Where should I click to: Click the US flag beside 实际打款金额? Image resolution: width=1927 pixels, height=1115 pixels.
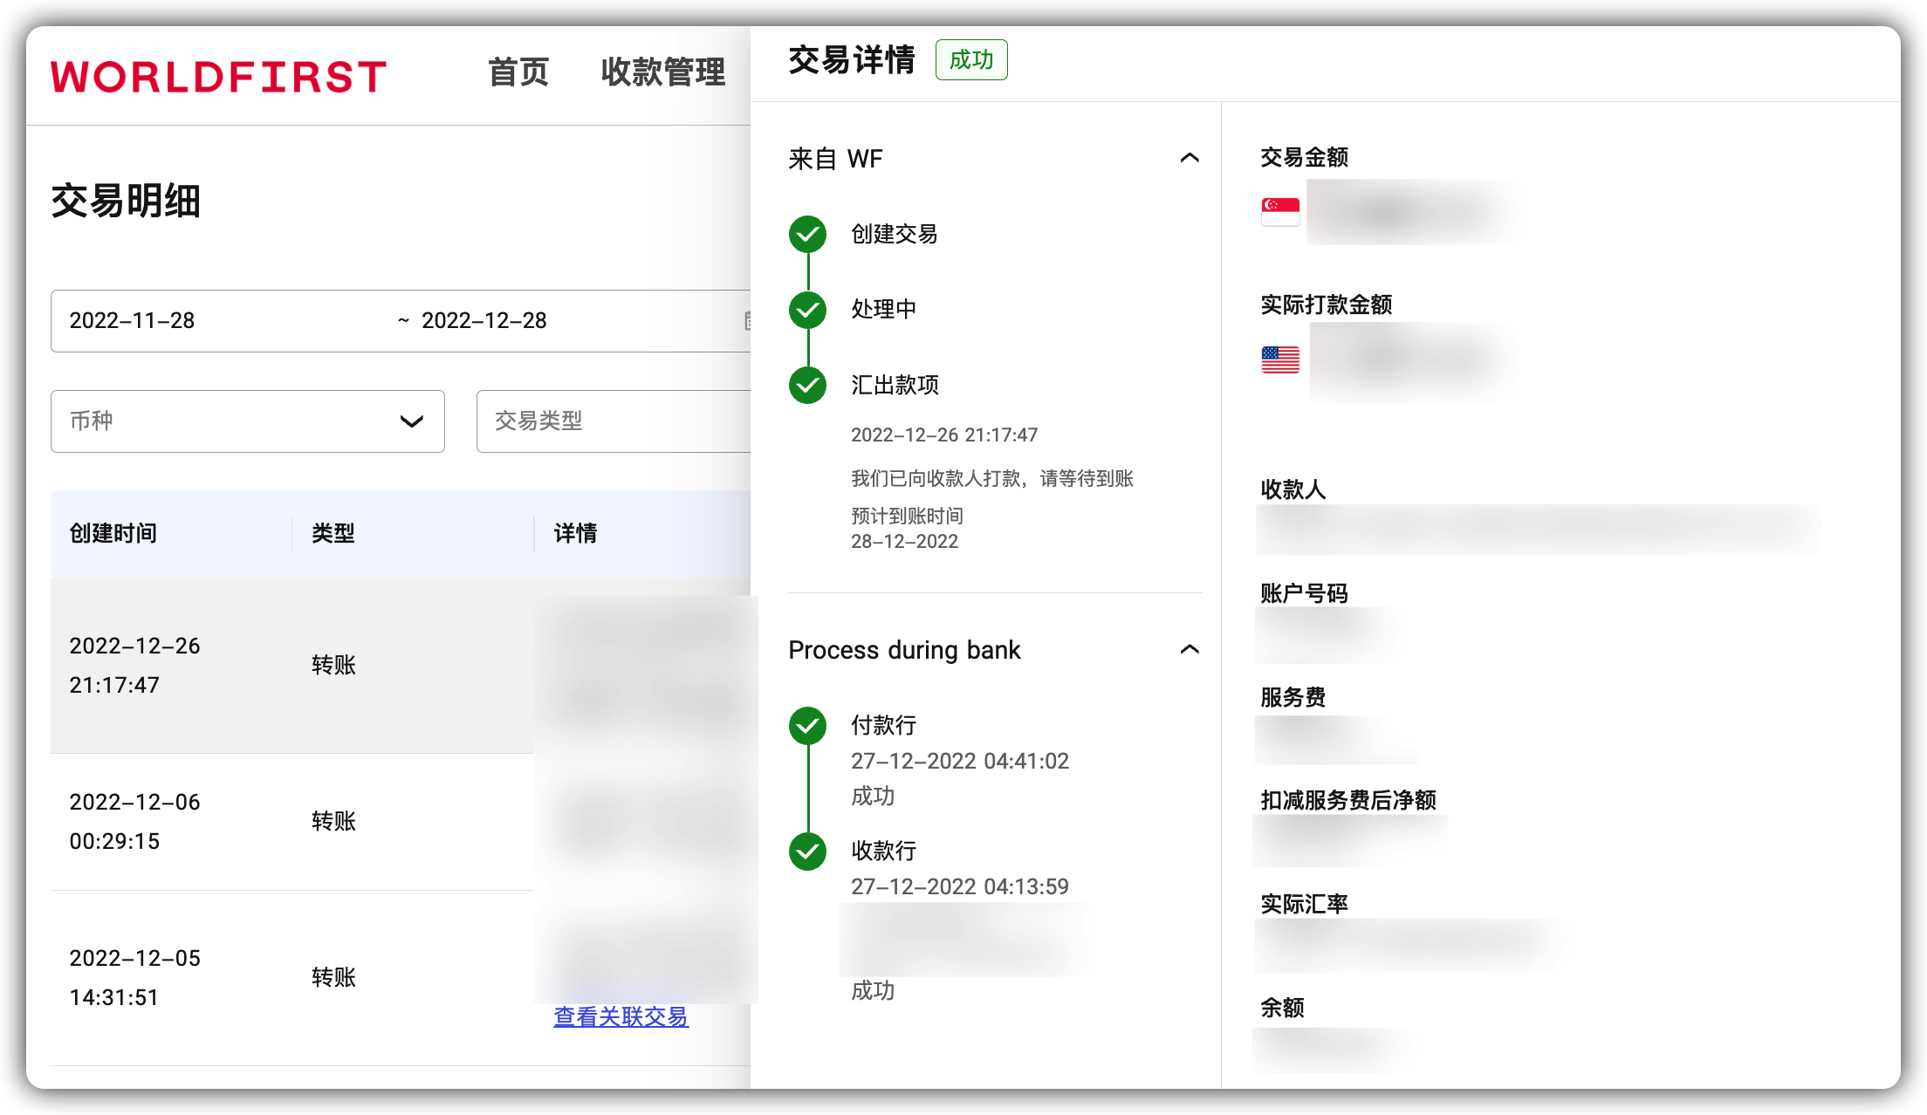click(x=1279, y=358)
